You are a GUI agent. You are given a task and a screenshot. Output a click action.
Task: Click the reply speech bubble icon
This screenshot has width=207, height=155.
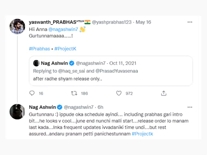[x=32, y=93]
